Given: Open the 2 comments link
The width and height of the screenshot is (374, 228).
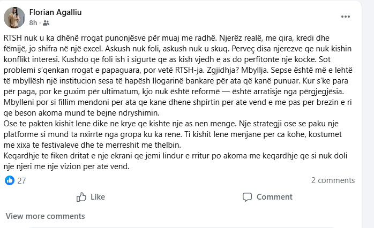Looking at the screenshot, I should (x=333, y=180).
